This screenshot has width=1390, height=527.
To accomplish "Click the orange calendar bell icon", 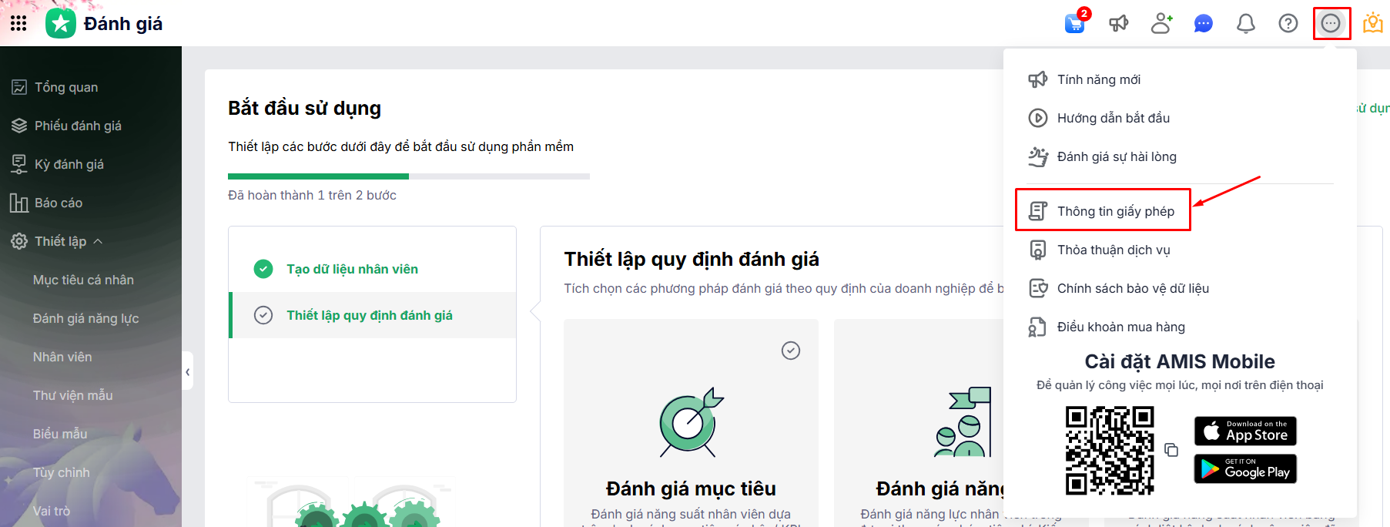I will pos(1373,23).
